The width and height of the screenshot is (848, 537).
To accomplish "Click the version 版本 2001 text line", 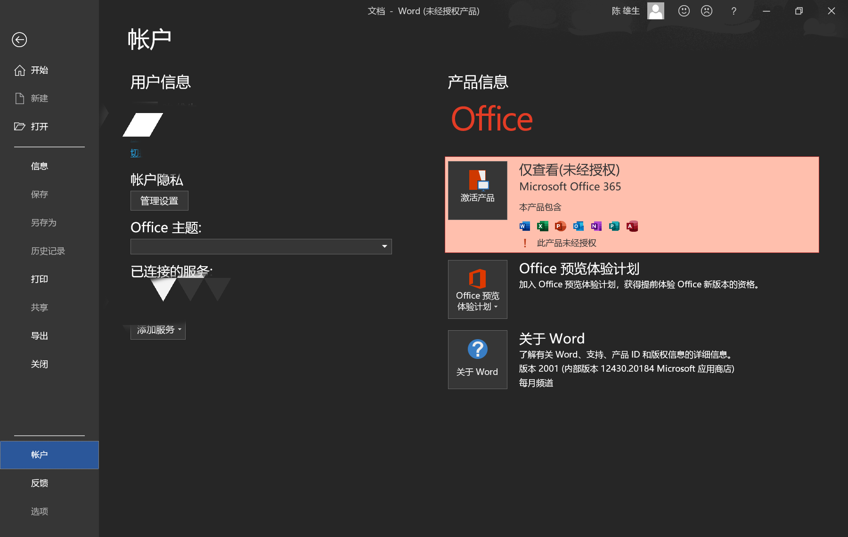I will [627, 369].
